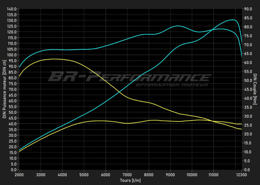260x185 pixels.
Task: Click the 100.0 value on the power axis
Action: click(x=11, y=55)
